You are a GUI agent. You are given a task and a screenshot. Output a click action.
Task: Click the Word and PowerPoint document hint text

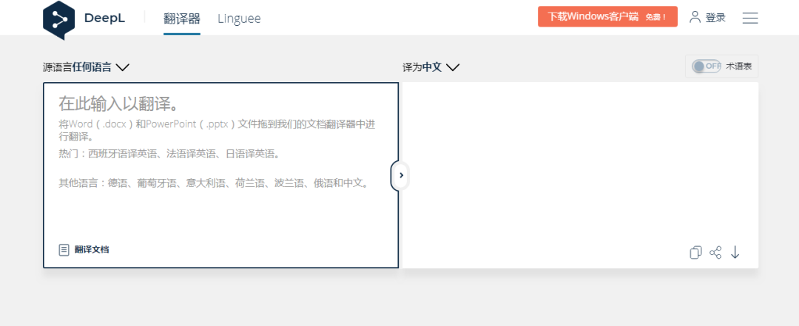coord(217,130)
